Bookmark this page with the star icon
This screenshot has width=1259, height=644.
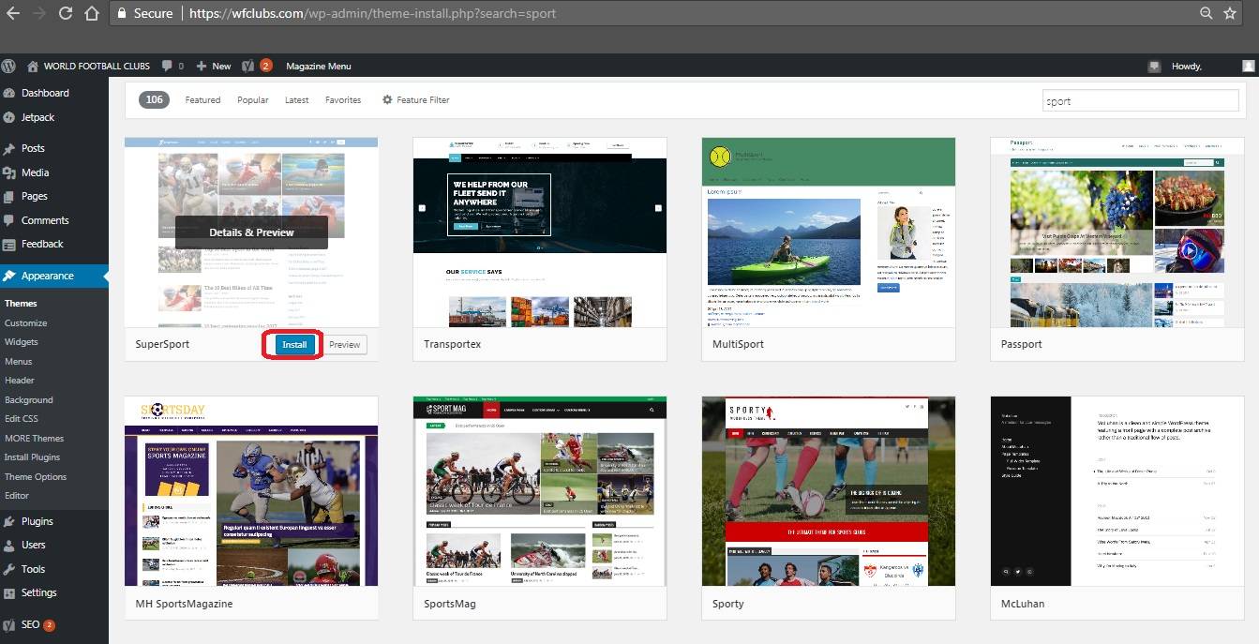(x=1230, y=13)
